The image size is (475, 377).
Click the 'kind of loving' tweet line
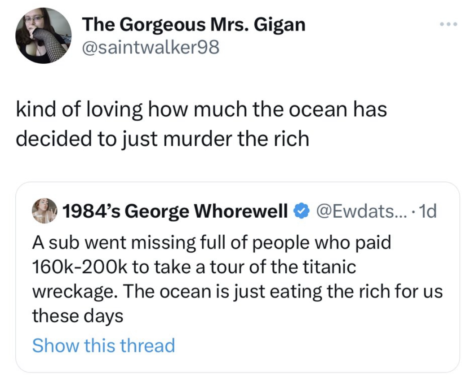pos(201,110)
